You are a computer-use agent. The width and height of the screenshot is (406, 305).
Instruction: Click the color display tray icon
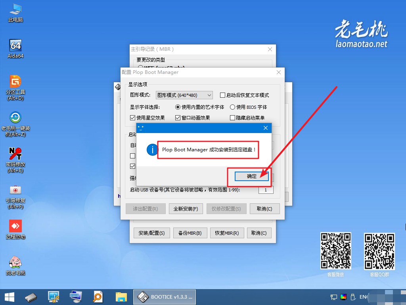343,297
